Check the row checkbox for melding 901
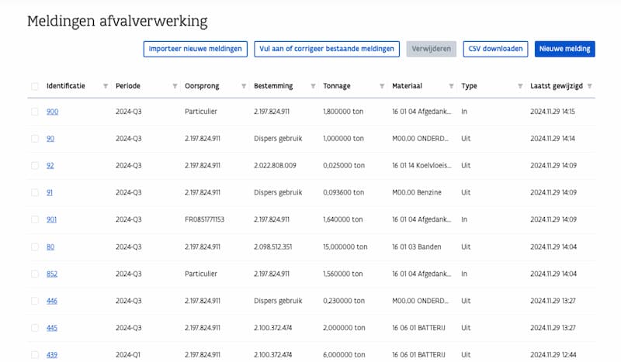This screenshot has width=621, height=362. (x=35, y=219)
